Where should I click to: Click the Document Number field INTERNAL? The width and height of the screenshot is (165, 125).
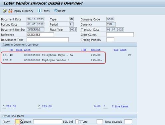click(x=36, y=30)
